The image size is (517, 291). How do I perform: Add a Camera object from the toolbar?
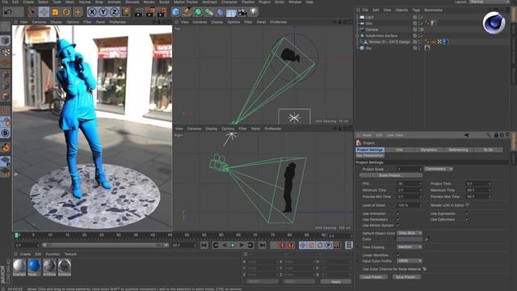[242, 13]
